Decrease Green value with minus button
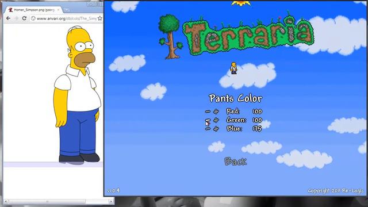 (x=208, y=120)
